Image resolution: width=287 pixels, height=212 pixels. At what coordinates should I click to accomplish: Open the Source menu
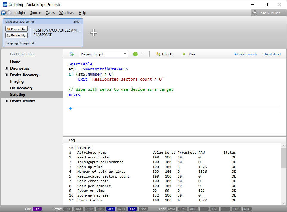click(x=35, y=13)
